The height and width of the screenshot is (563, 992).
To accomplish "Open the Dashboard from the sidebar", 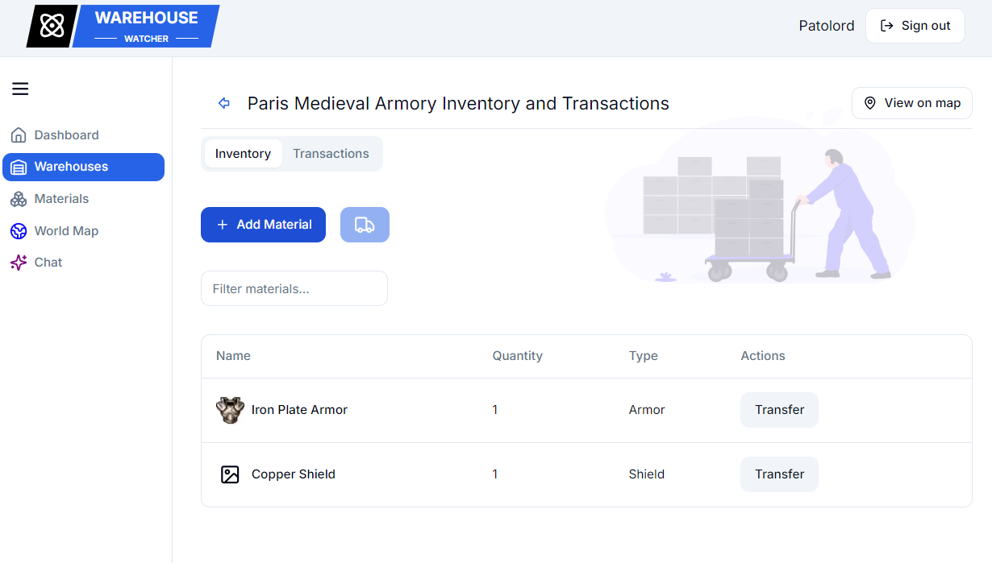I will (66, 135).
